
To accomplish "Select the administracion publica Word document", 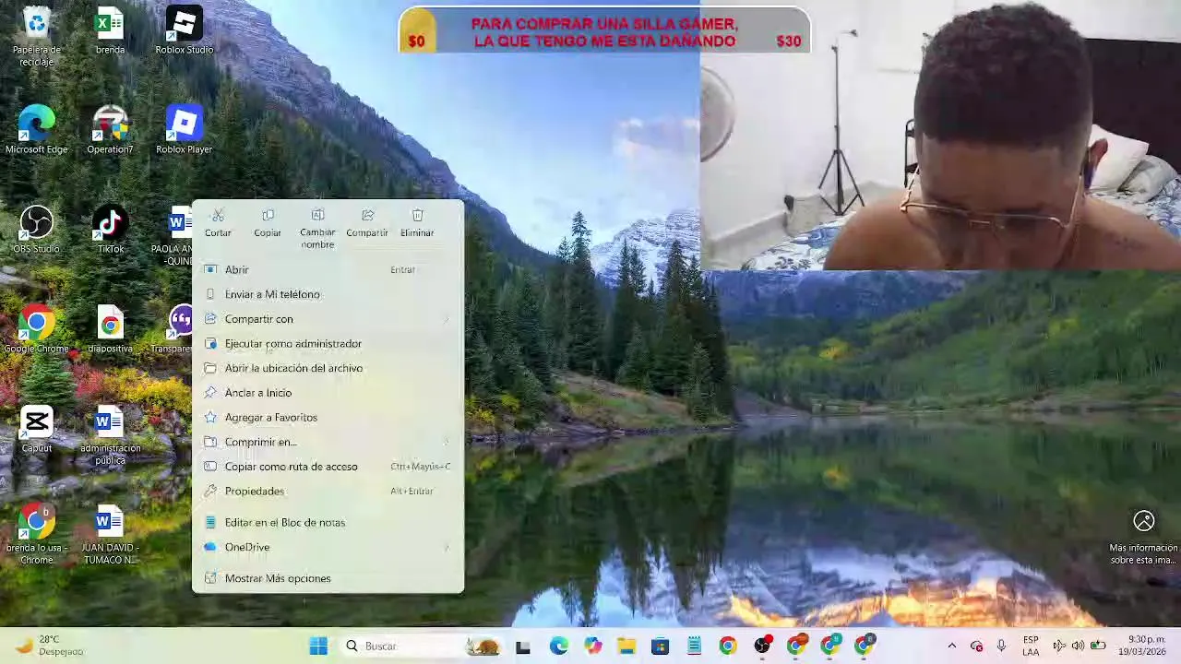I will (x=110, y=434).
